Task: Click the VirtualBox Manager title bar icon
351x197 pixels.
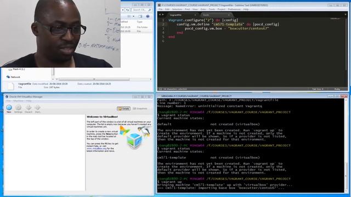Action: (7, 97)
